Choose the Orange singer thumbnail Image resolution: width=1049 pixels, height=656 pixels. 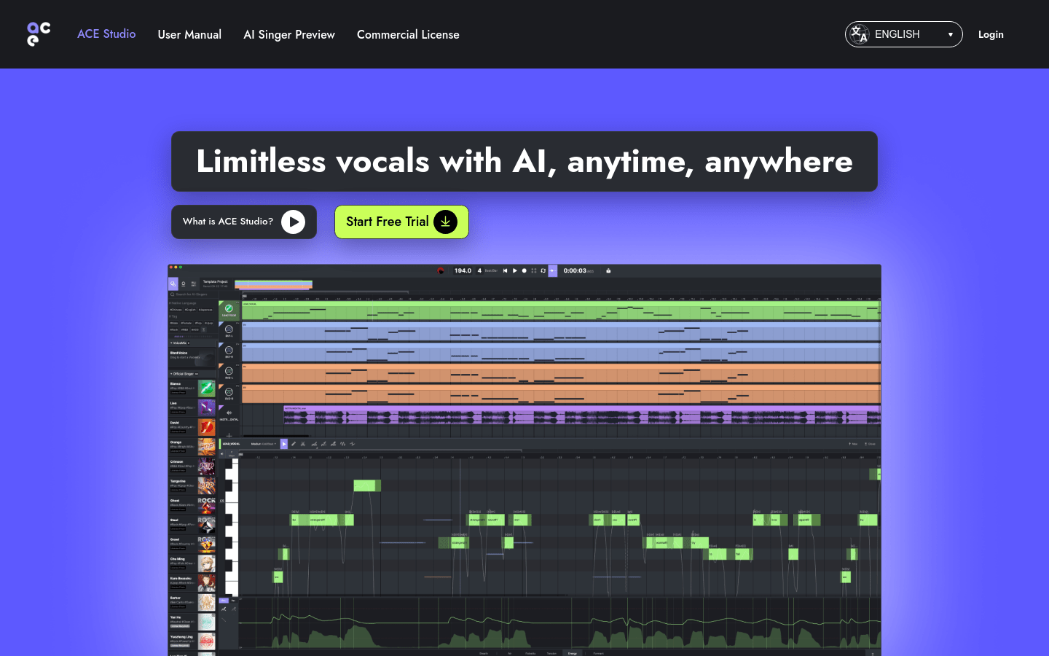[x=207, y=446]
